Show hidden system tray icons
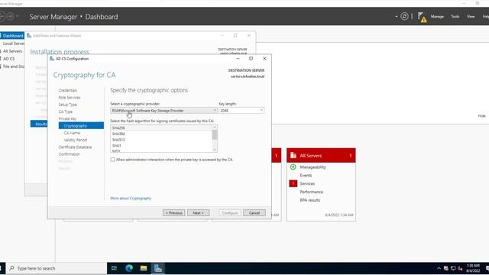 439,268
